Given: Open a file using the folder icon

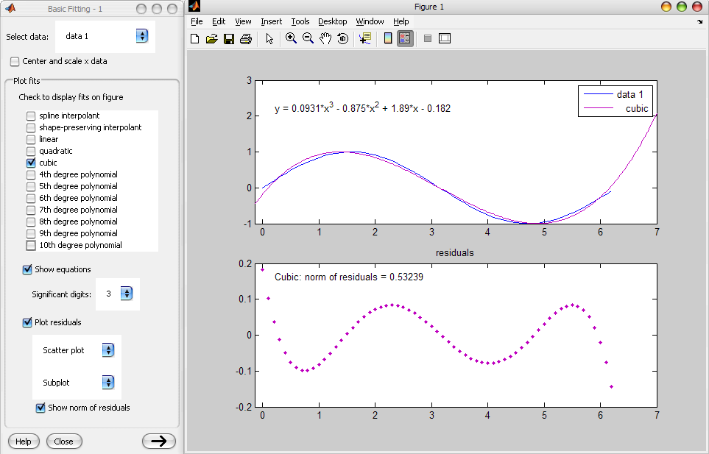Looking at the screenshot, I should coord(211,39).
